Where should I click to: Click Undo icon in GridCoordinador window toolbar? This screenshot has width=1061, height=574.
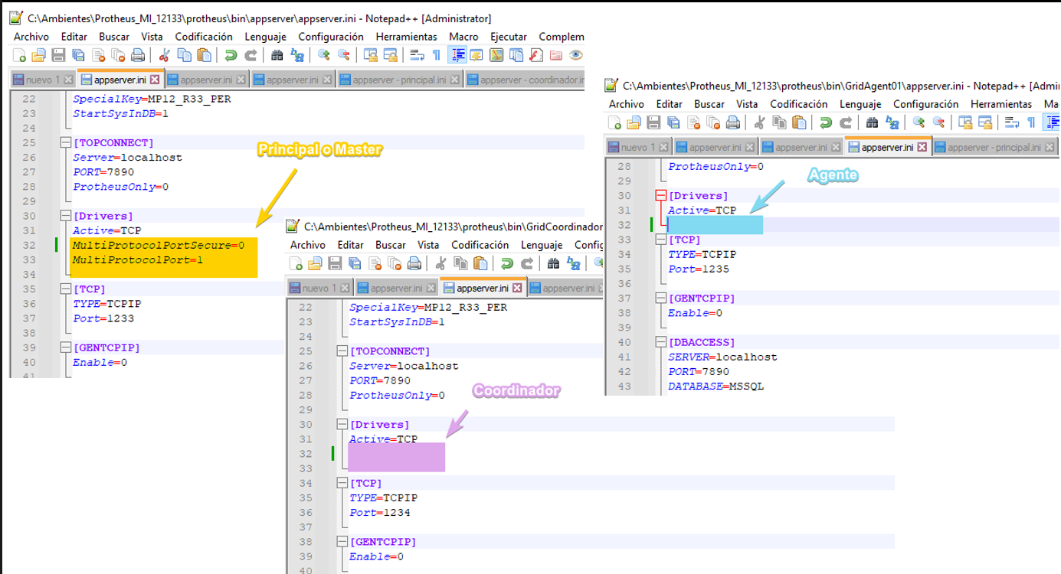click(x=506, y=264)
